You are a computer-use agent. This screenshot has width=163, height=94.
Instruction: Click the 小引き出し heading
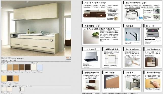pos(130,73)
